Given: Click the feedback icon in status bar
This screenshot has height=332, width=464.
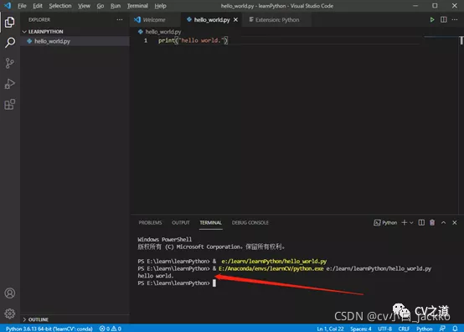Looking at the screenshot, I should 442,329.
